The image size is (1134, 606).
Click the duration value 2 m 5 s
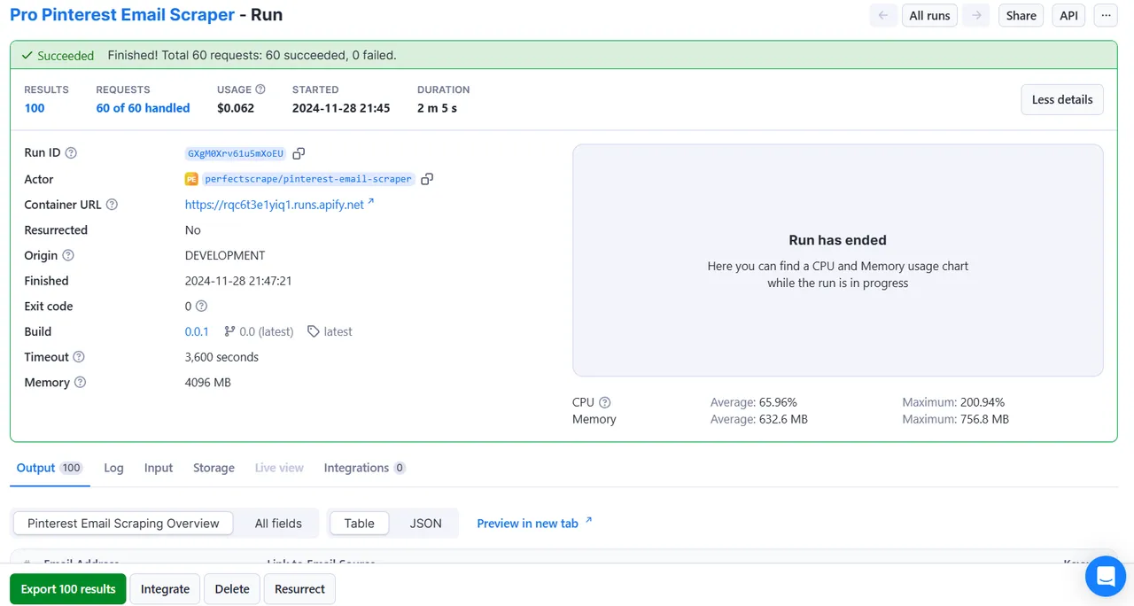(x=437, y=108)
